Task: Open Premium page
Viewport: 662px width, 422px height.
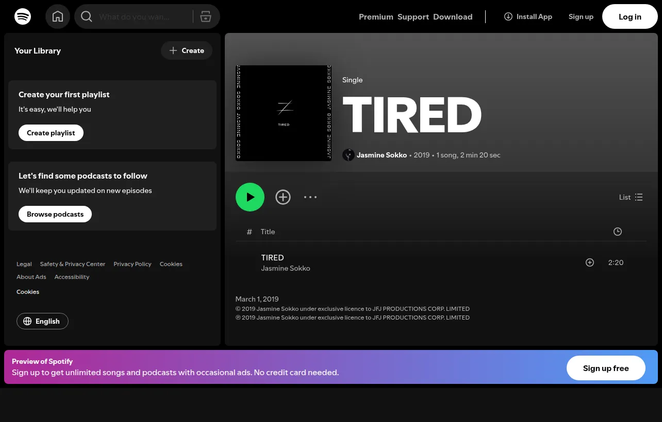Action: [376, 16]
